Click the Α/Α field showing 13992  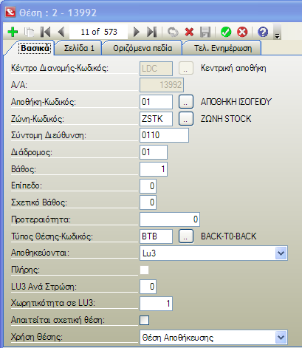click(162, 85)
